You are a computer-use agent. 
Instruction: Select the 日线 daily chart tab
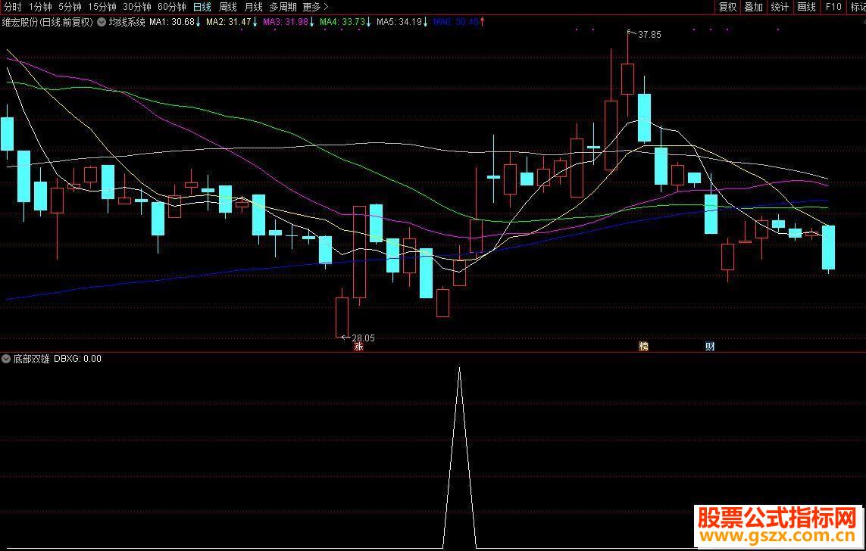click(202, 7)
